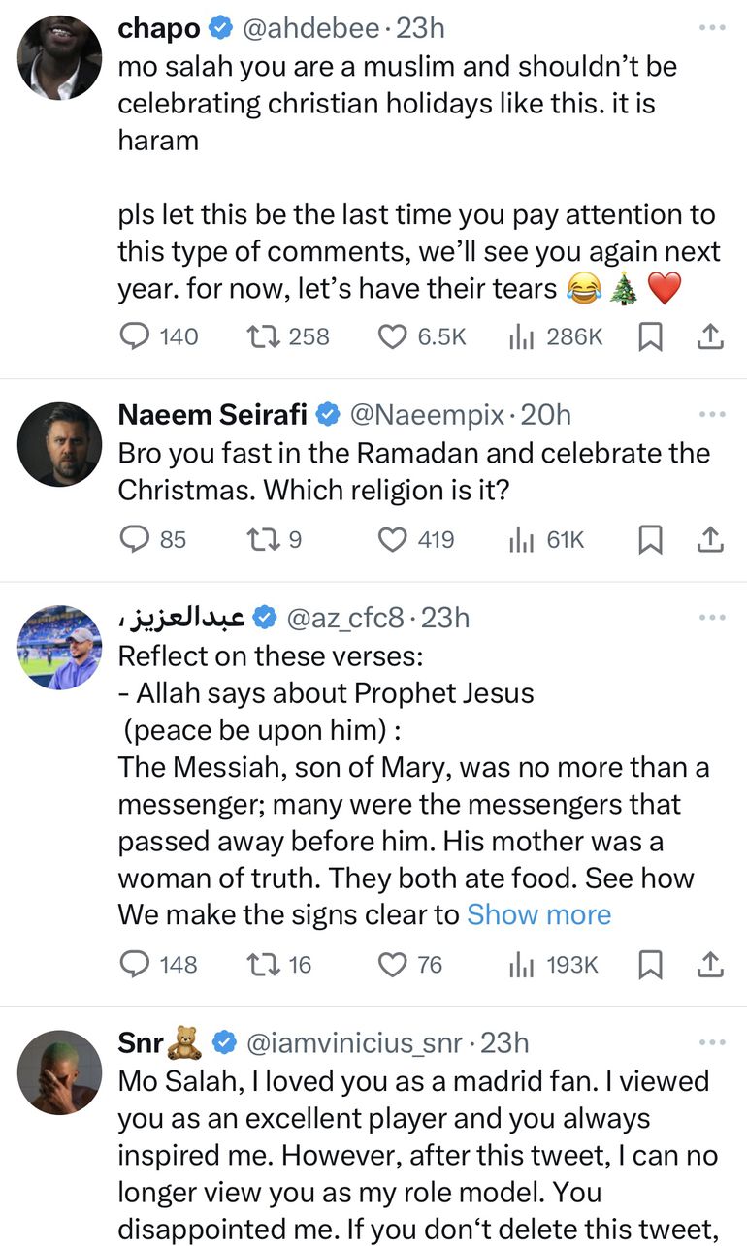
Task: Share chapo's tweet
Action: pos(710,336)
